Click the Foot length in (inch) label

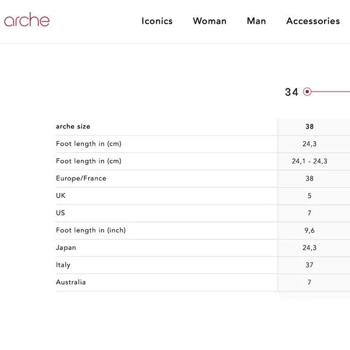pyautogui.click(x=91, y=230)
